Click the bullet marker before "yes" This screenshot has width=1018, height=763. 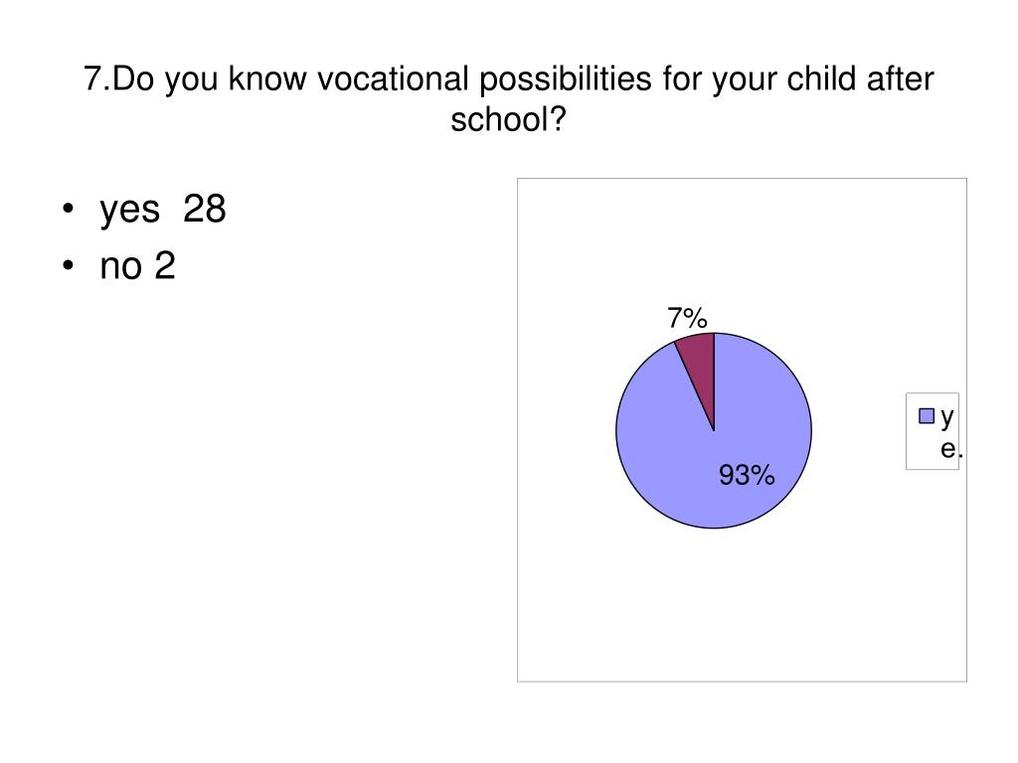[x=69, y=209]
